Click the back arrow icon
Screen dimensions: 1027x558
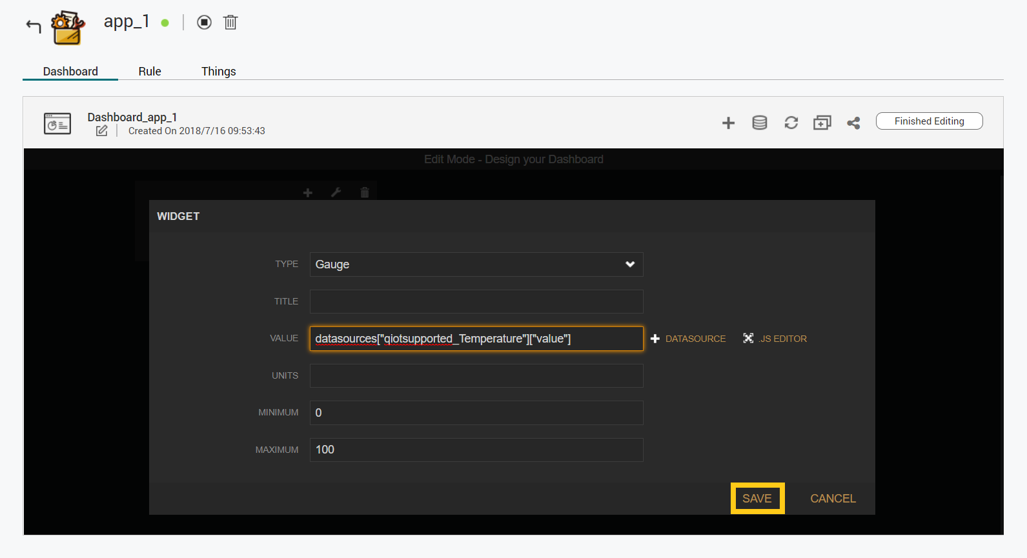[34, 26]
